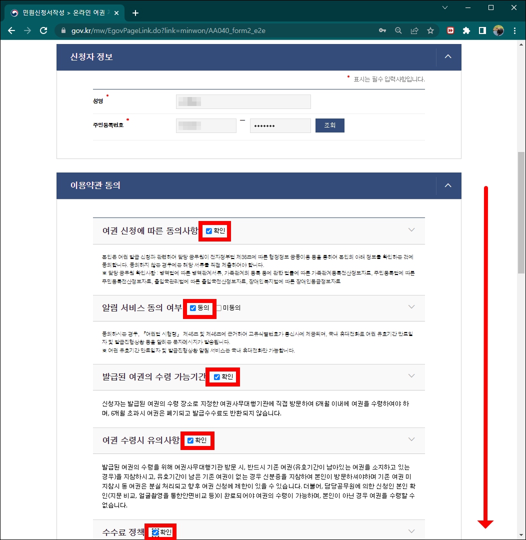
Task: Collapse the 신청자 정보 section chevron
Action: click(x=448, y=56)
